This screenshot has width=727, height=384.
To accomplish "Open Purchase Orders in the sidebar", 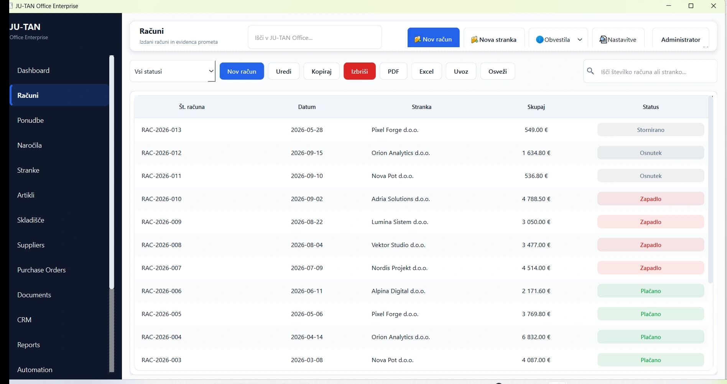I will point(59,270).
